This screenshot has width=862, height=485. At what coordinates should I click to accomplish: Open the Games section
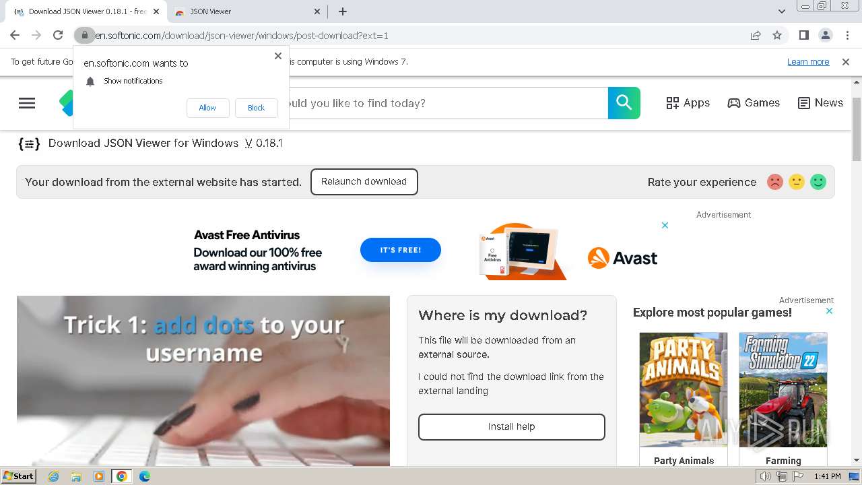point(754,103)
